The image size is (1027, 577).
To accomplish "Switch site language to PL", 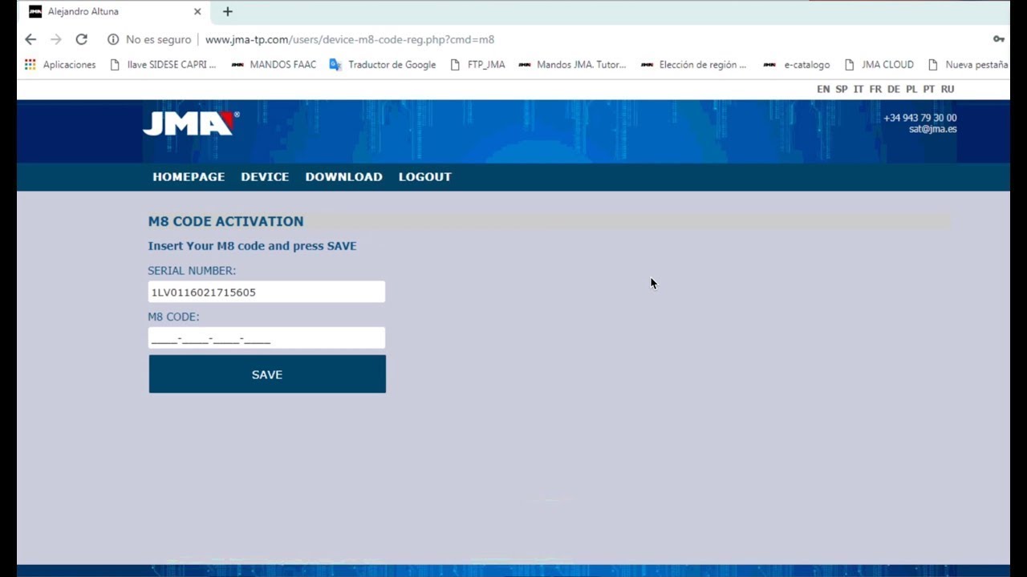I will [911, 89].
